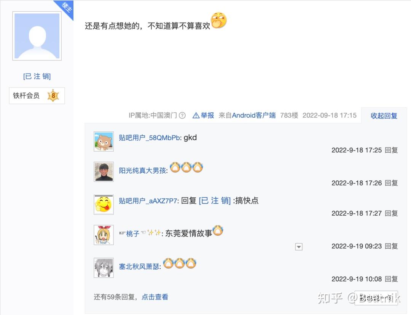Click the yellow smiley avatar of 贴吧用户_aAXZ7P7

pos(104,205)
